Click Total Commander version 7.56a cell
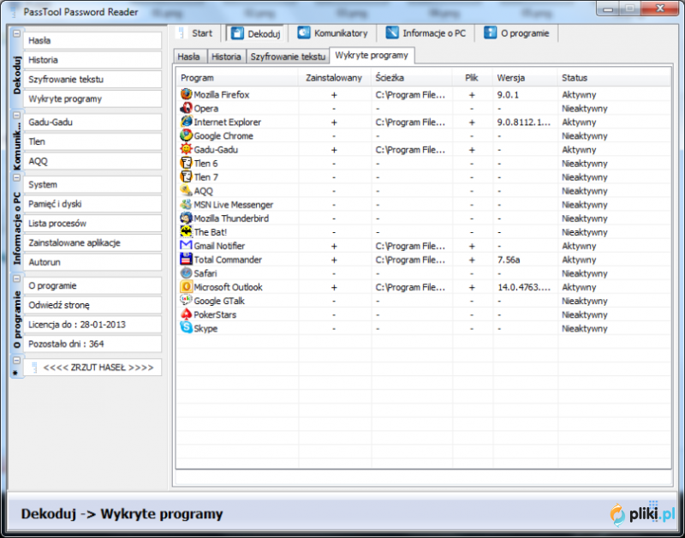Image resolution: width=685 pixels, height=538 pixels. (x=509, y=260)
